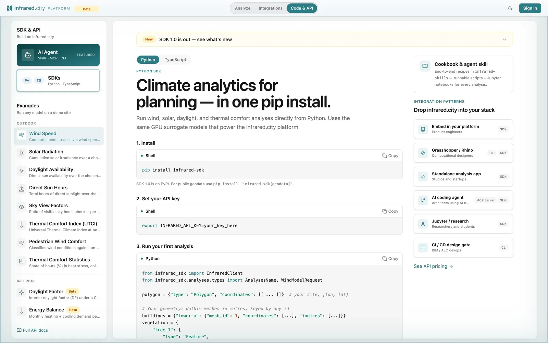Screen dimensions: 548x343
Task: Click the Pedestrian Wind Comfort example title
Action: point(58,241)
